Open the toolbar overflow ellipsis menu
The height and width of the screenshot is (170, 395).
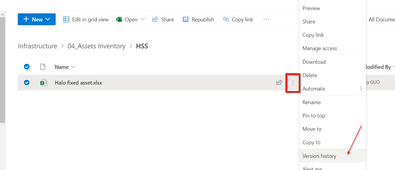coord(266,19)
